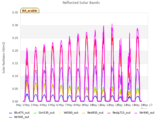The width and height of the screenshot is (163, 122).
Task: Click the green Grn535_out legend swatch
Action: click(x=35, y=113)
